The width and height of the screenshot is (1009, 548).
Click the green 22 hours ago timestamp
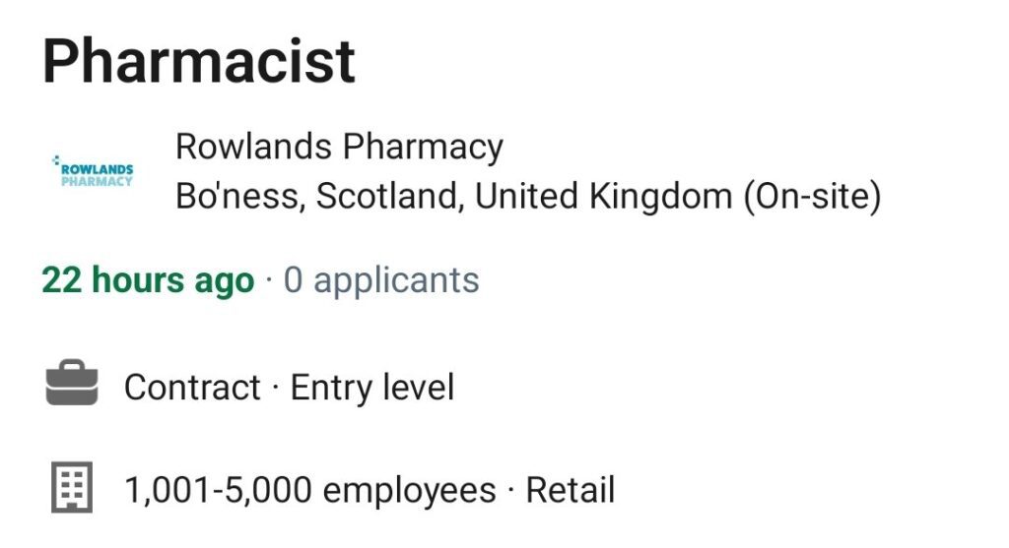click(x=148, y=280)
